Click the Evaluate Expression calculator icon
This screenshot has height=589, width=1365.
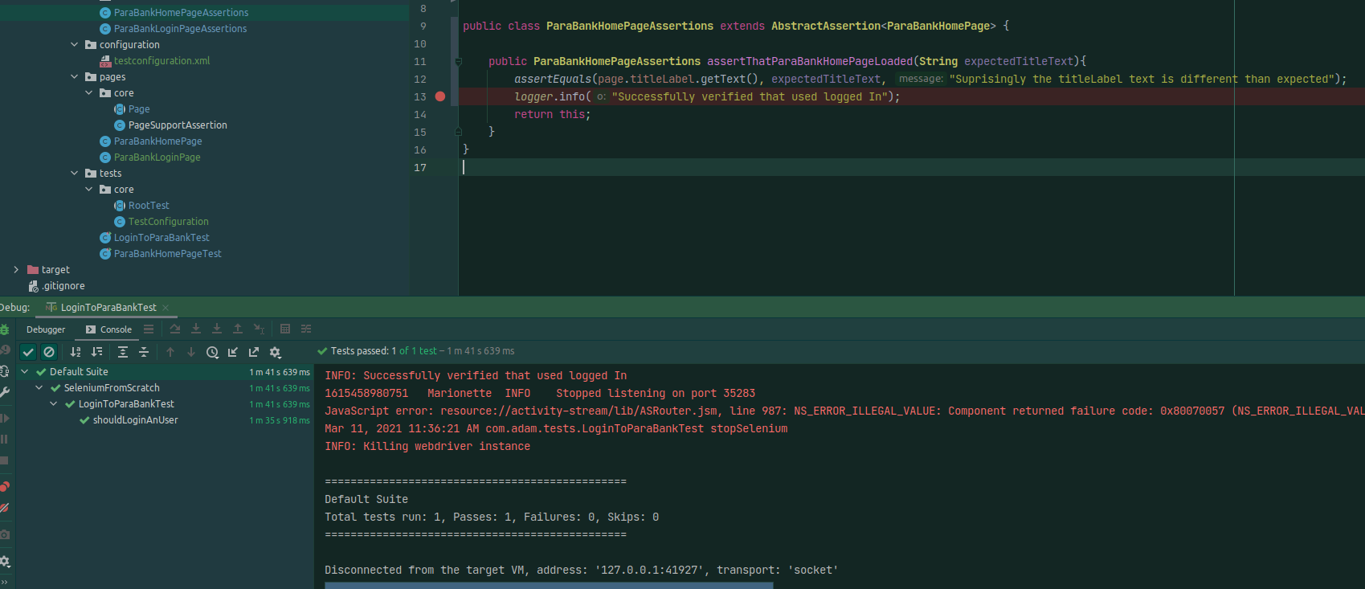[285, 329]
